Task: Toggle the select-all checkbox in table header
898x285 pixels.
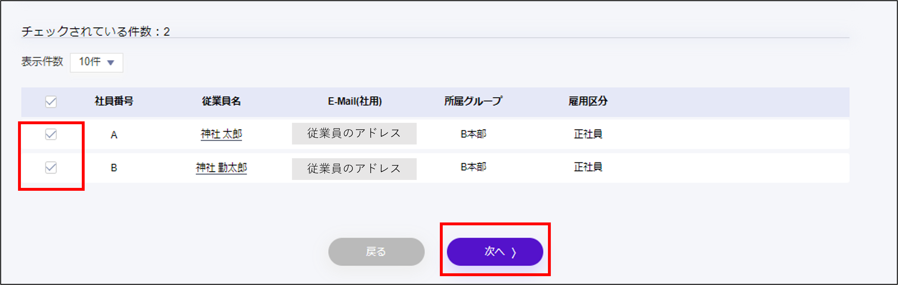Action: pyautogui.click(x=51, y=102)
